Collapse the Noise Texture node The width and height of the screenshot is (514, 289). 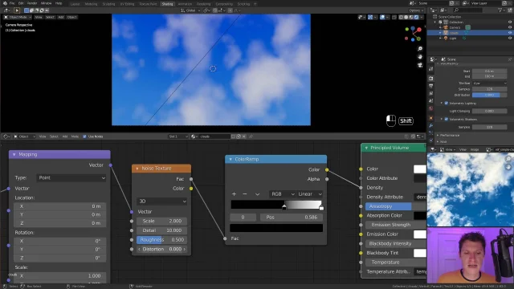[137, 169]
